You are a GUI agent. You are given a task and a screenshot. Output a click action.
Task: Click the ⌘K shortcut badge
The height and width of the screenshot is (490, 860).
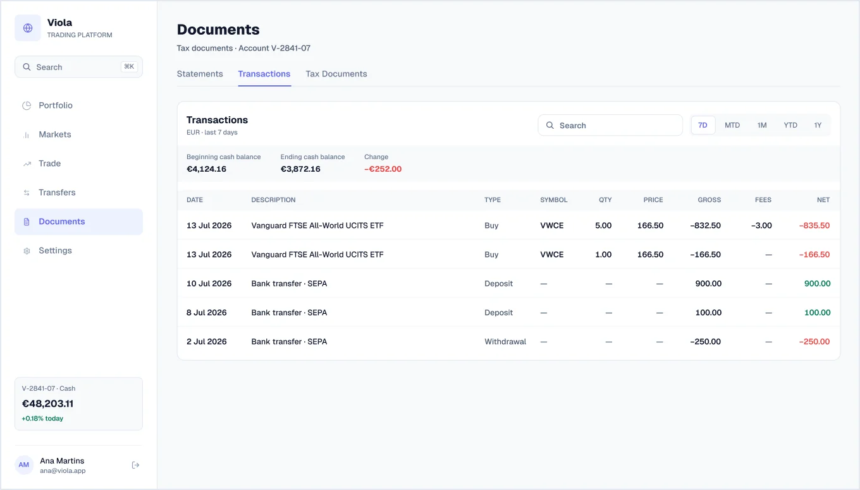click(129, 67)
